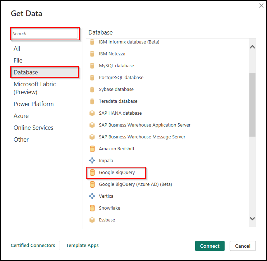This screenshot has width=267, height=261.
Task: Click the PostgreSQL database icon
Action: pos(92,78)
